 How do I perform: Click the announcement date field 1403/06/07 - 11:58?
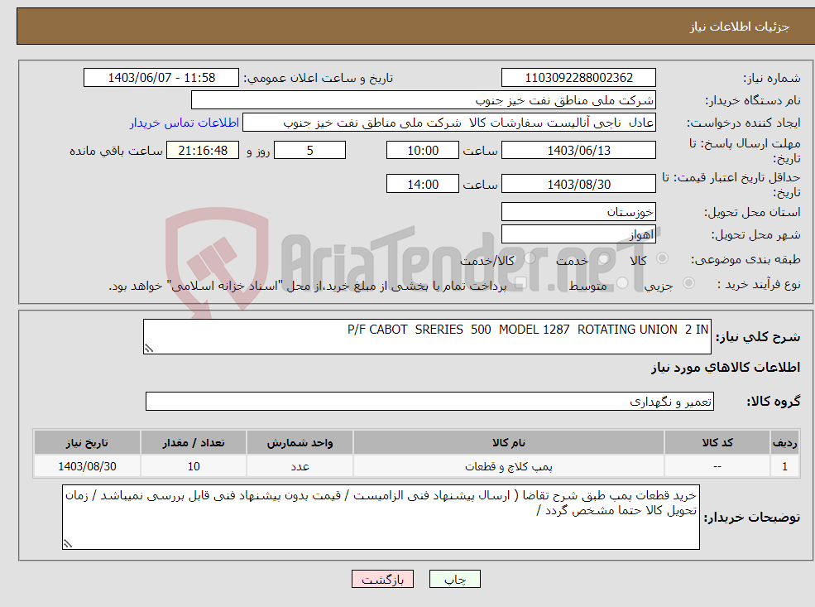click(x=161, y=78)
